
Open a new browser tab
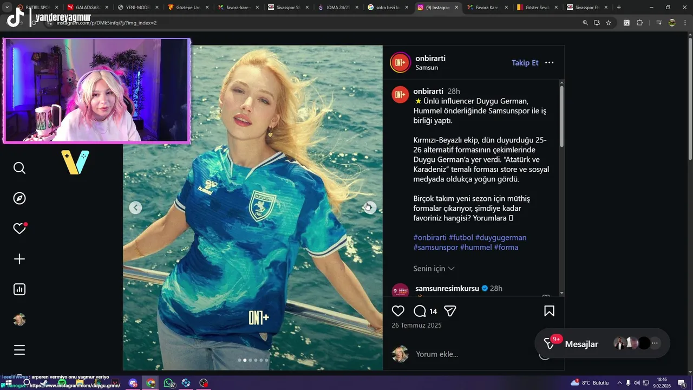pyautogui.click(x=619, y=8)
